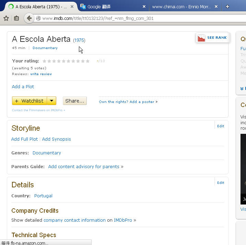Viewport: 246px width, 245px height.
Task: Click the Add Full Plot link
Action: (x=24, y=139)
